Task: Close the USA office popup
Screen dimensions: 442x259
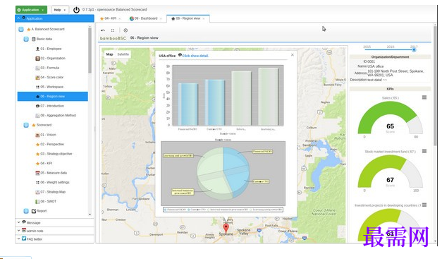Action: [x=293, y=55]
